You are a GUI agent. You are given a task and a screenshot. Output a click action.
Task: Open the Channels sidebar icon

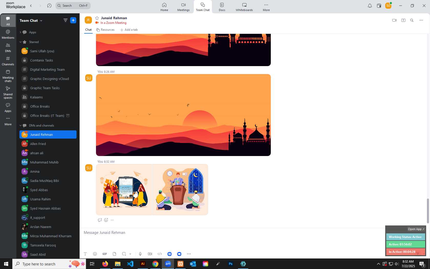[8, 61]
